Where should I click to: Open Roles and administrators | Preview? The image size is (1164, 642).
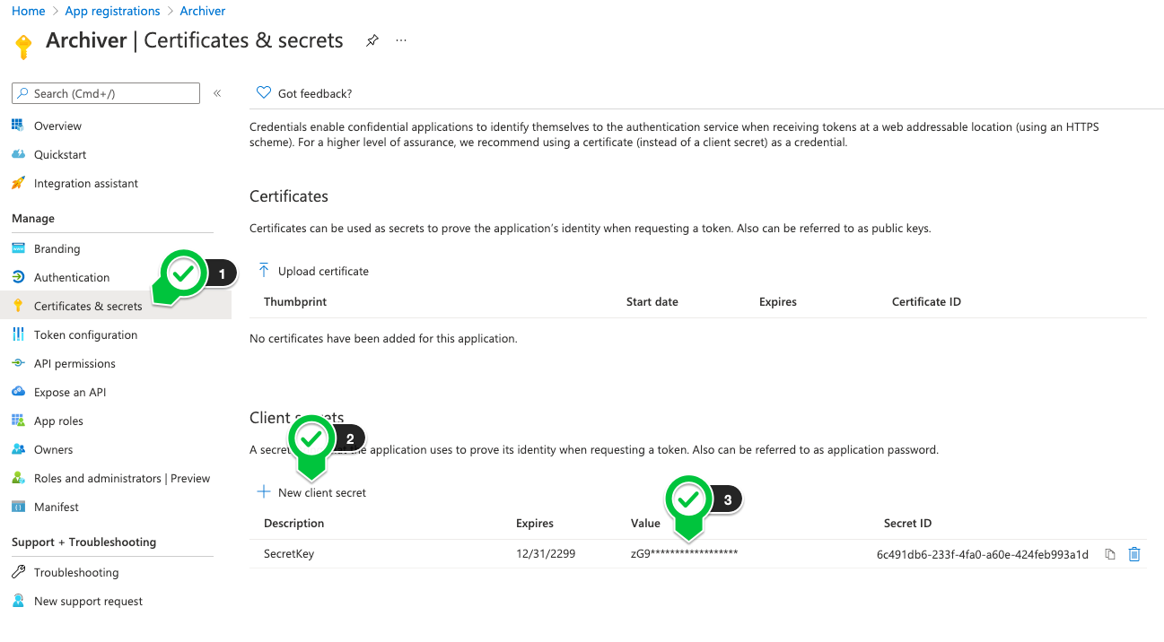[x=122, y=478]
